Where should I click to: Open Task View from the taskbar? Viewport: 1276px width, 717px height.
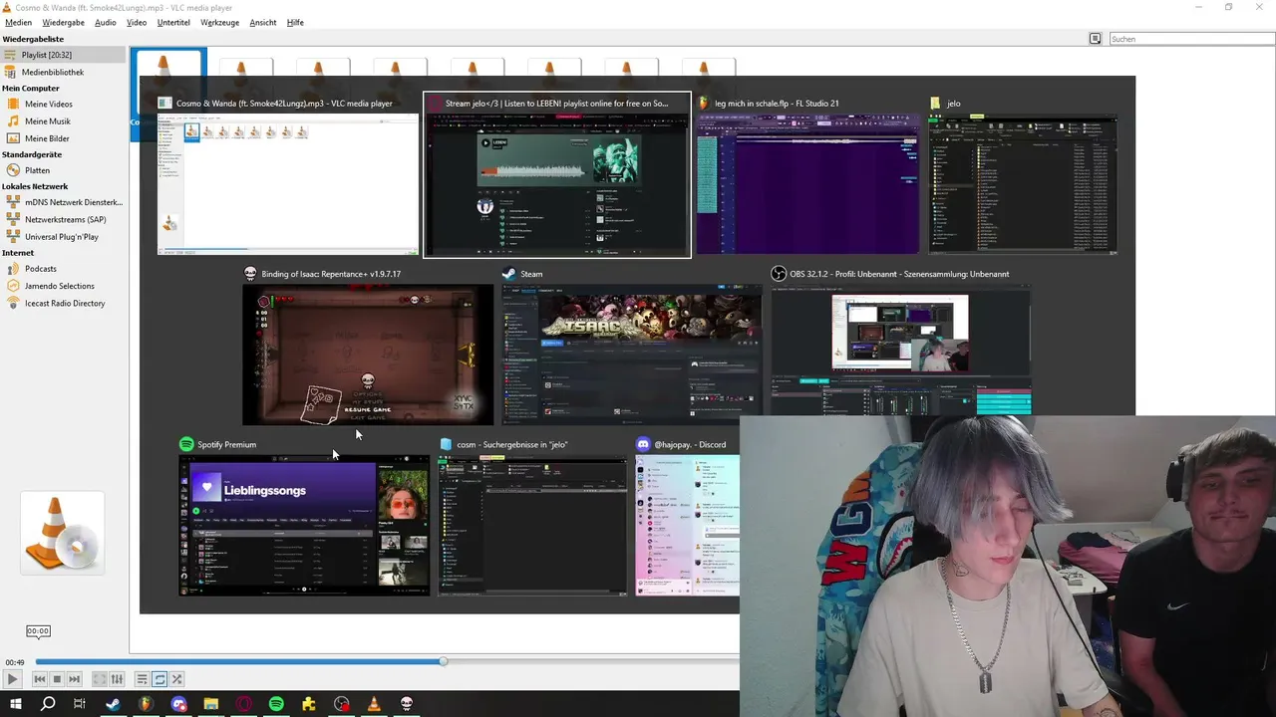point(80,704)
